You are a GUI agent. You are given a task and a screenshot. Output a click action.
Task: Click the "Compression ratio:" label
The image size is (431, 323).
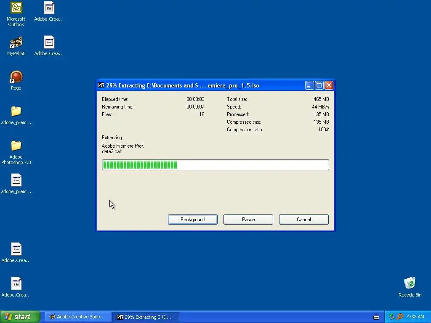pyautogui.click(x=245, y=130)
